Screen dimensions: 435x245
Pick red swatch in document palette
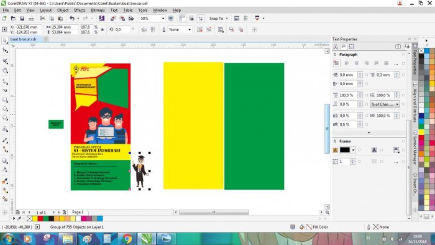[40, 219]
